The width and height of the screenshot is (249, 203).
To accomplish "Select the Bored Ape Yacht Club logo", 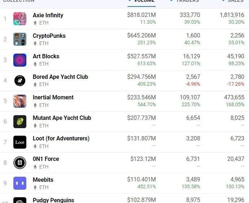I will (20, 80).
